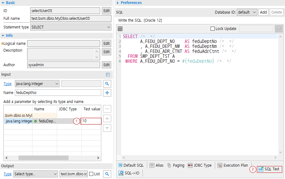The width and height of the screenshot is (285, 179).
Task: Open the JDBC Type tool
Action: (x=200, y=165)
